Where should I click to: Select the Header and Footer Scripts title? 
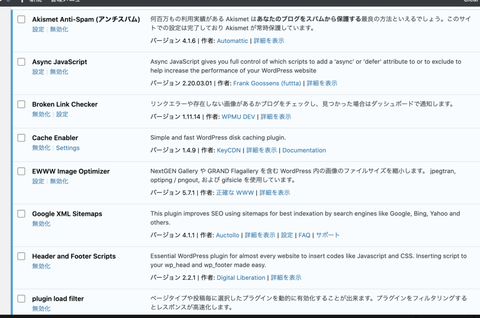(74, 256)
